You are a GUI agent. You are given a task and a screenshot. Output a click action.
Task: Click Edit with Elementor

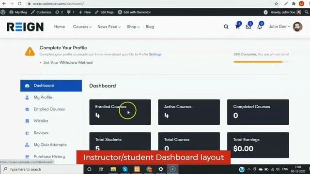(134, 12)
